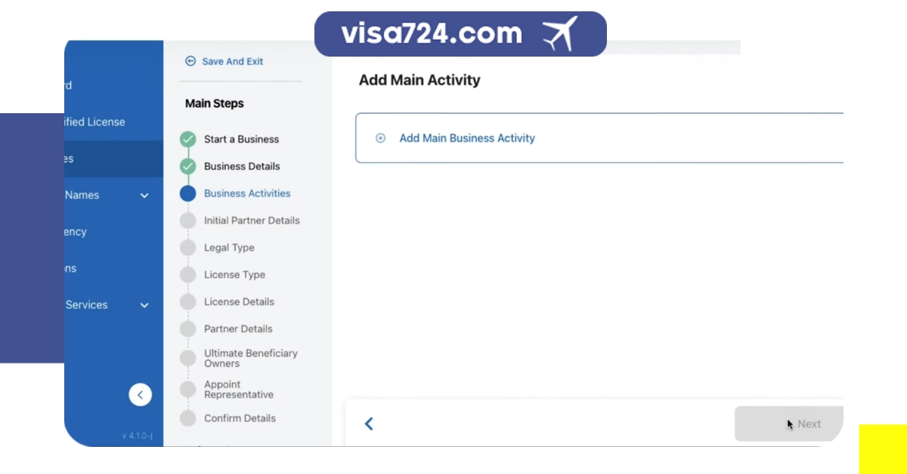Click the back arrow at the bottom
The image size is (907, 474).
pos(369,424)
